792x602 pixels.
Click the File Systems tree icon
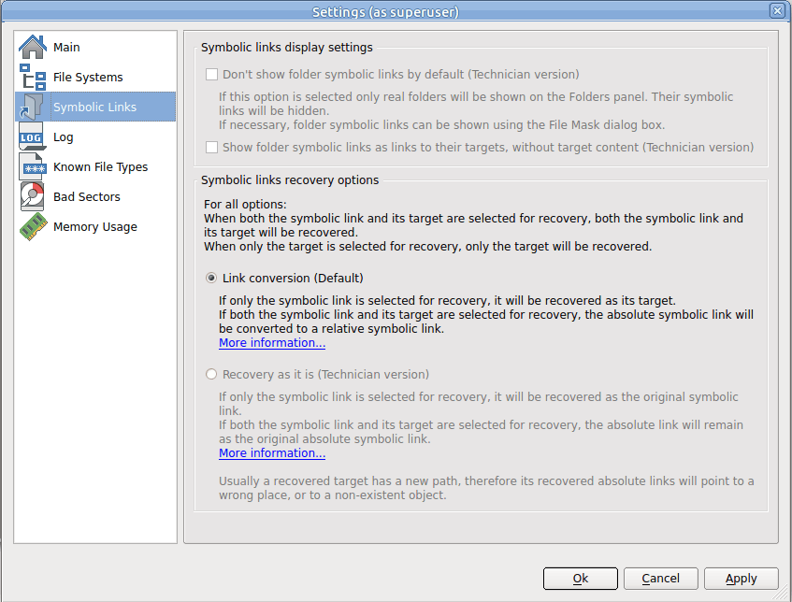coord(33,77)
